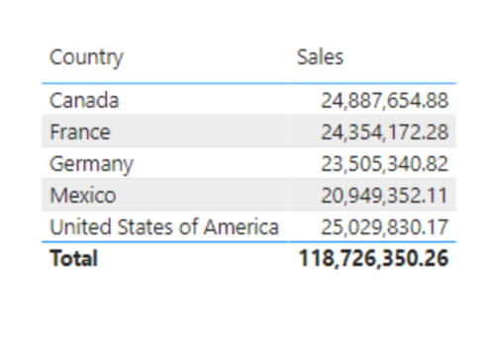Sort by the Sales column header

click(320, 57)
